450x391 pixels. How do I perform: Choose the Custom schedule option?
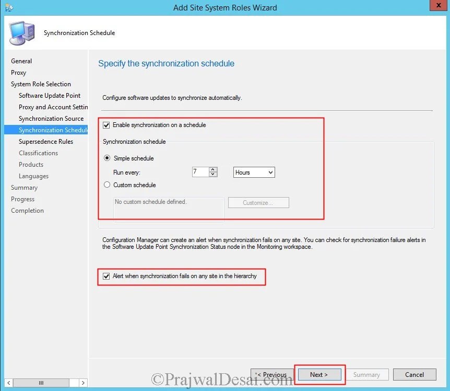106,184
